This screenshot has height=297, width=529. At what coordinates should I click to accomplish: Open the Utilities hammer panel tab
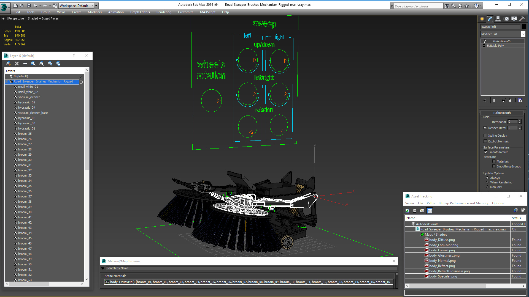(x=522, y=19)
